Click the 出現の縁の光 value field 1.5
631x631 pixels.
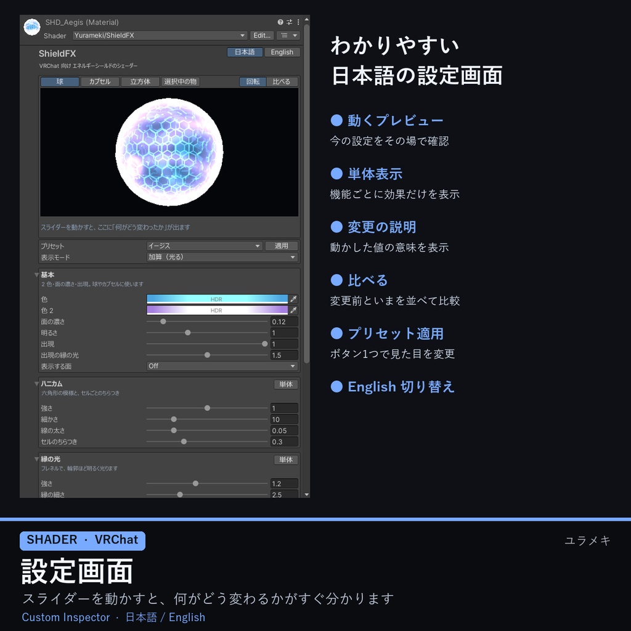pos(284,356)
